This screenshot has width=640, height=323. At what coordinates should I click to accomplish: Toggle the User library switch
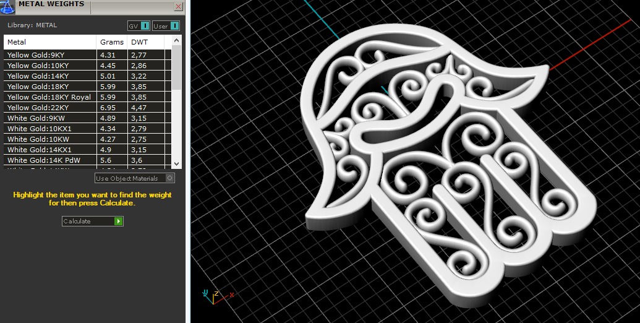[166, 26]
